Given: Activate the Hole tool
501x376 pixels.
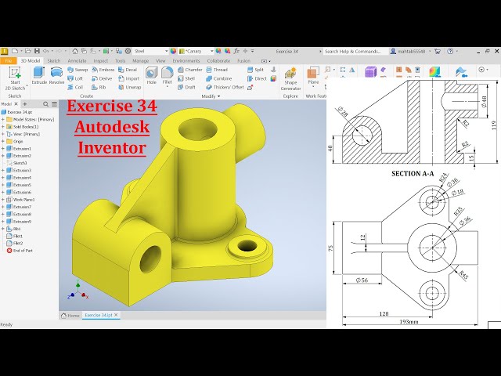Looking at the screenshot, I should (x=151, y=76).
